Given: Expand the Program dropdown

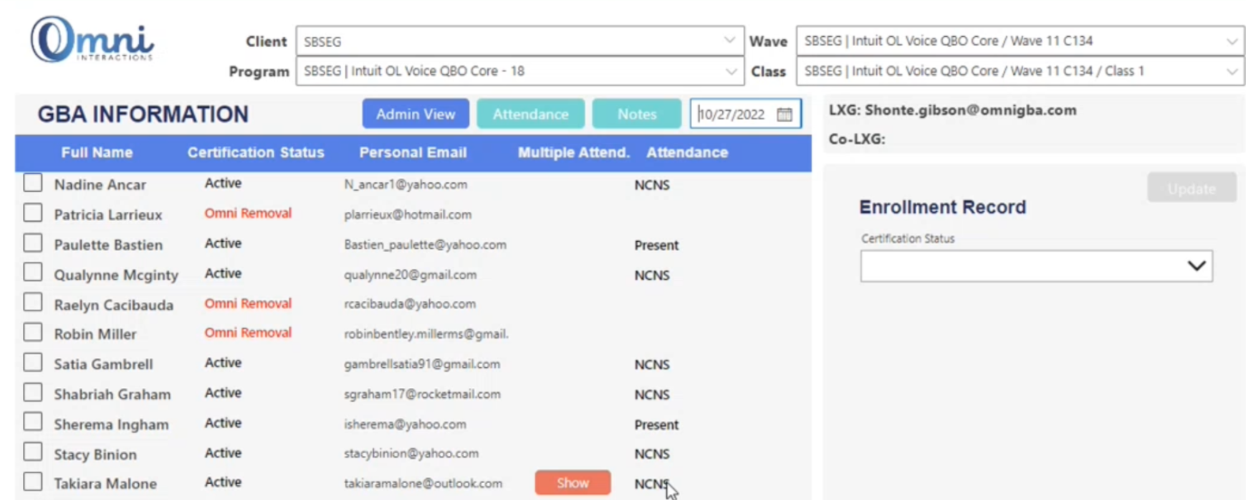Looking at the screenshot, I should point(520,71).
